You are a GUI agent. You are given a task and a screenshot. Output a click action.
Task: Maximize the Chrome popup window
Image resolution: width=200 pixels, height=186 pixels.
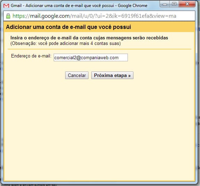click(174, 4)
